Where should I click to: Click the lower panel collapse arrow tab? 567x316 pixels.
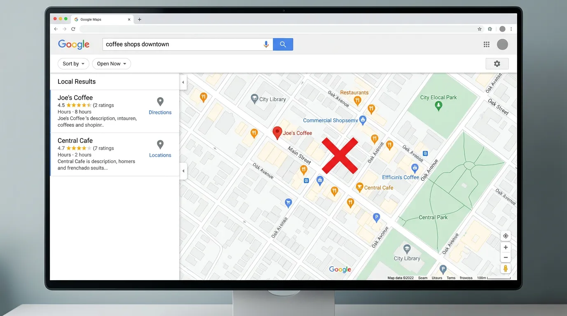point(183,171)
